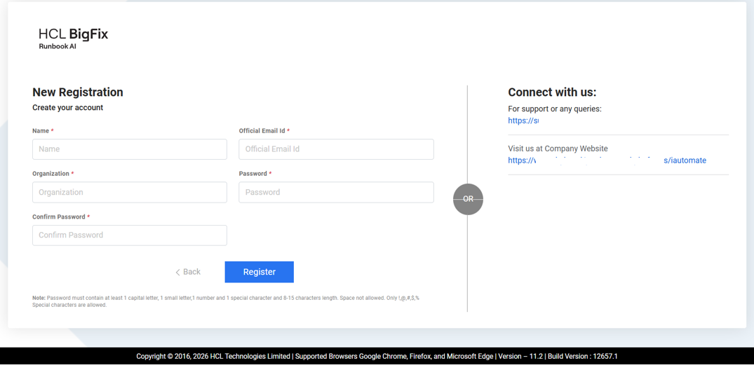
Task: Click the Password label above its field
Action: [253, 174]
